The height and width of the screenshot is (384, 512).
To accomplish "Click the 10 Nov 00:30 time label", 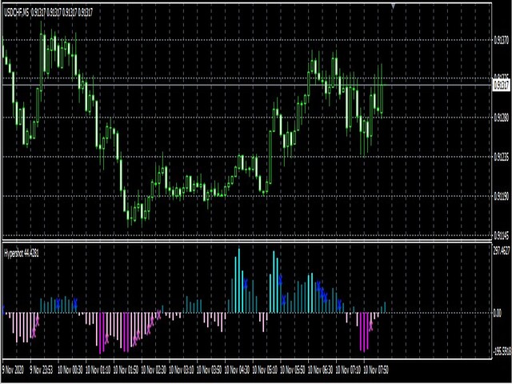I will pyautogui.click(x=70, y=370).
